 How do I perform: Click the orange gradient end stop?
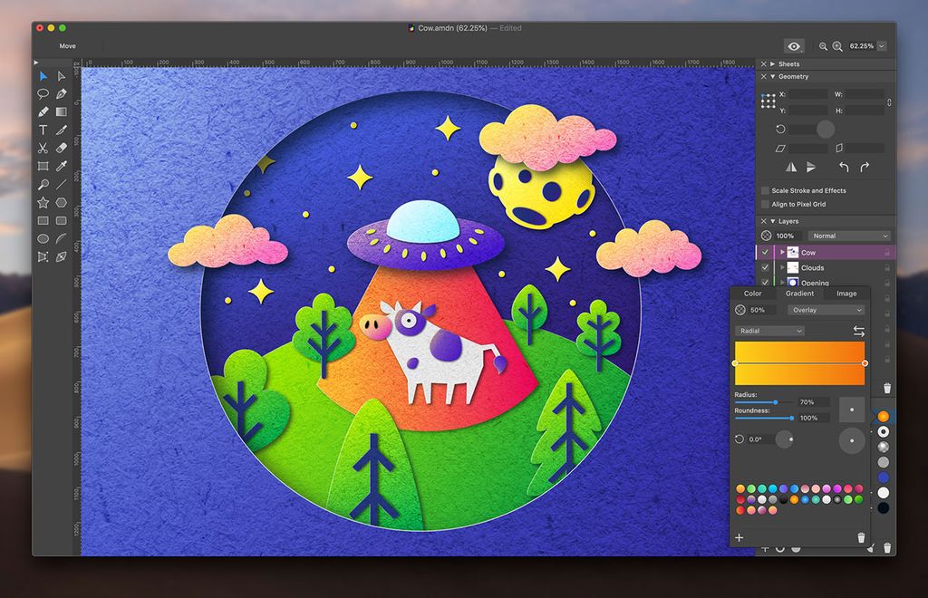click(x=863, y=363)
